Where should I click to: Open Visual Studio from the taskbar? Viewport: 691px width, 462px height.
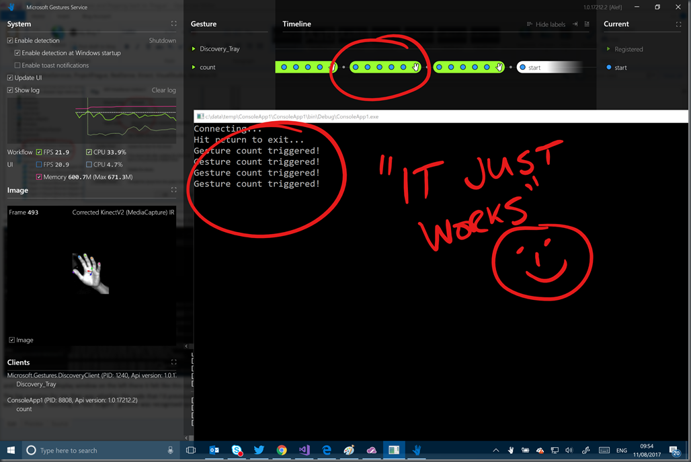coord(304,450)
